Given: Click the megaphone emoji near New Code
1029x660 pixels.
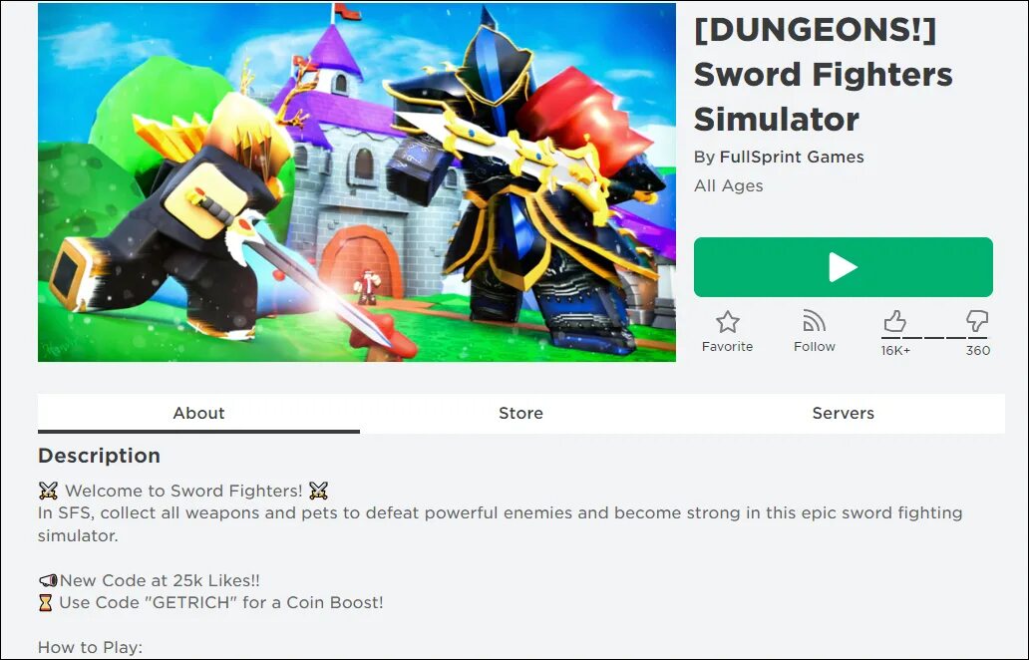Looking at the screenshot, I should coord(48,580).
